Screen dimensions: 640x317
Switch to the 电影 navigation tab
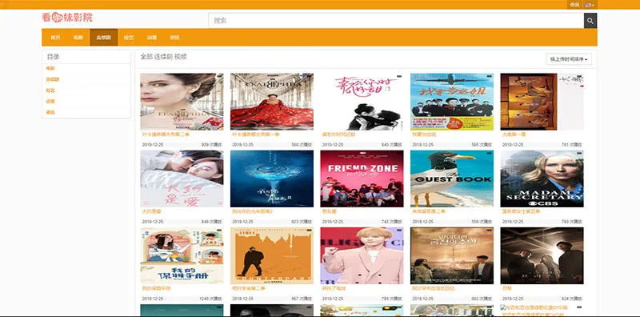tap(78, 37)
